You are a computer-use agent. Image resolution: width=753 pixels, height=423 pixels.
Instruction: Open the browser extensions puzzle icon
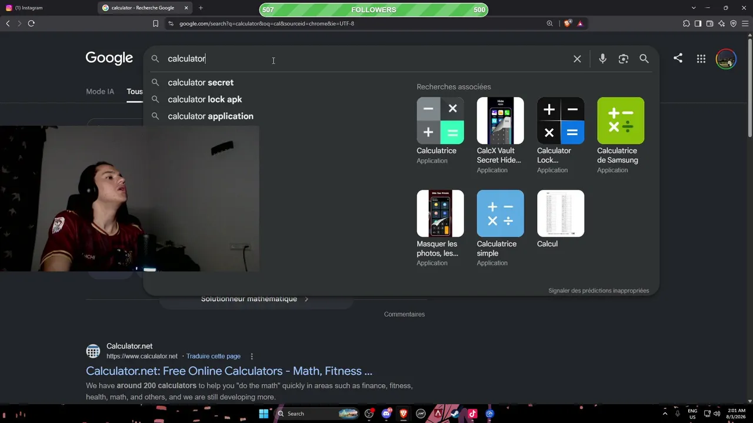point(686,23)
